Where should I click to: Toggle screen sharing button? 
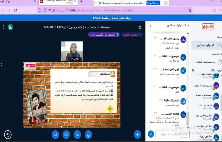(x=55, y=135)
